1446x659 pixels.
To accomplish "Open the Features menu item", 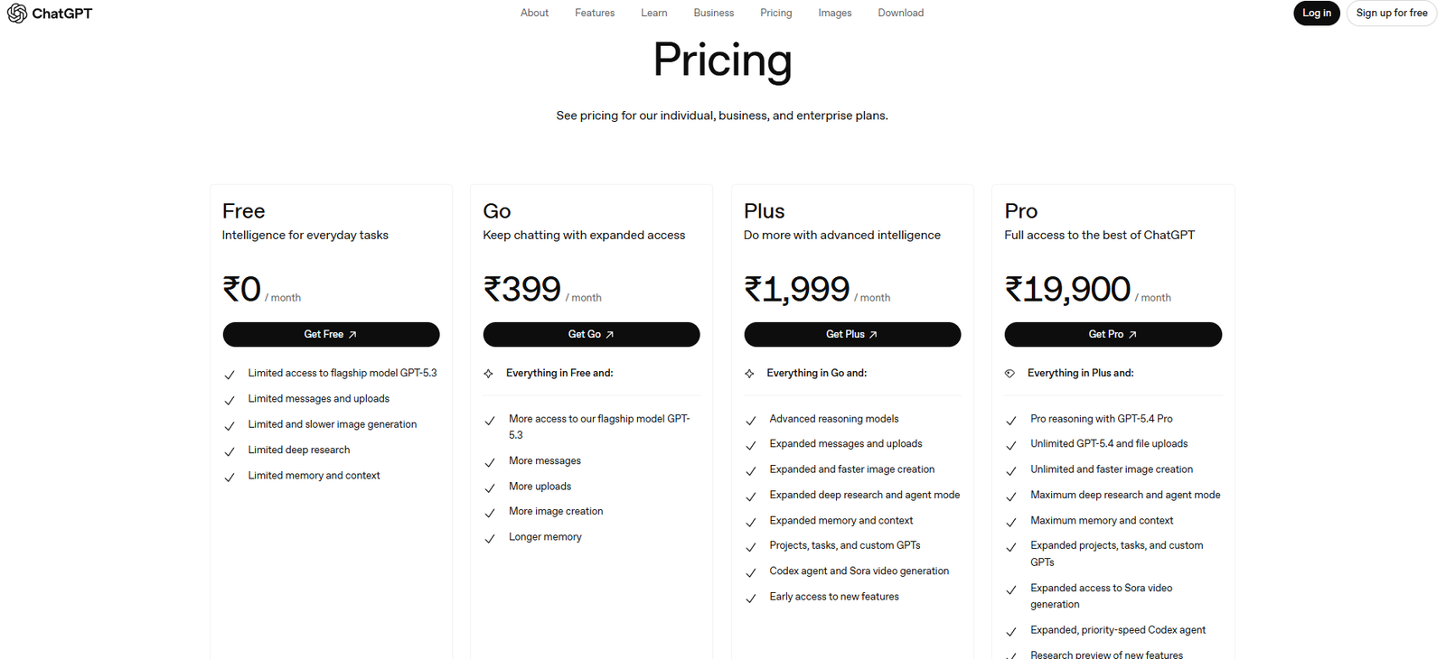I will [594, 13].
